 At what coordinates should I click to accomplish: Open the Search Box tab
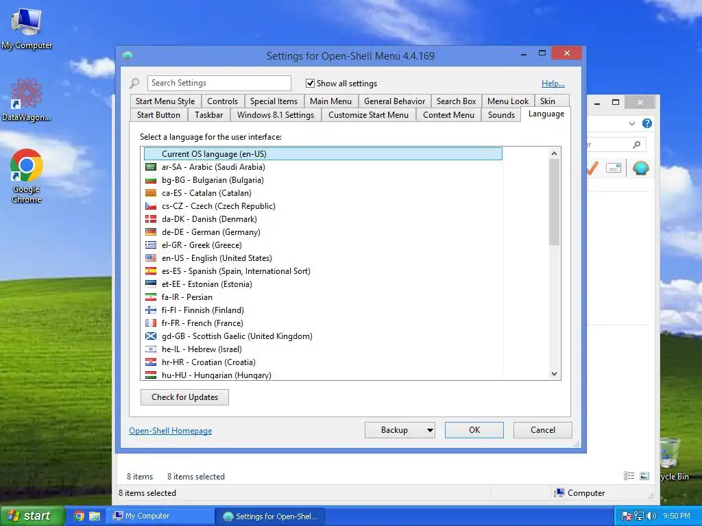456,101
